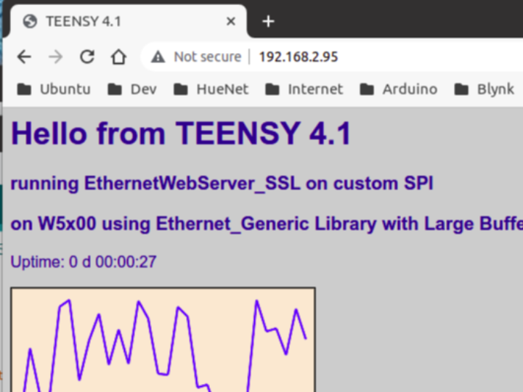The width and height of the screenshot is (523, 392).
Task: Click the Hello from TEENSY 4.1 heading
Action: coord(182,134)
